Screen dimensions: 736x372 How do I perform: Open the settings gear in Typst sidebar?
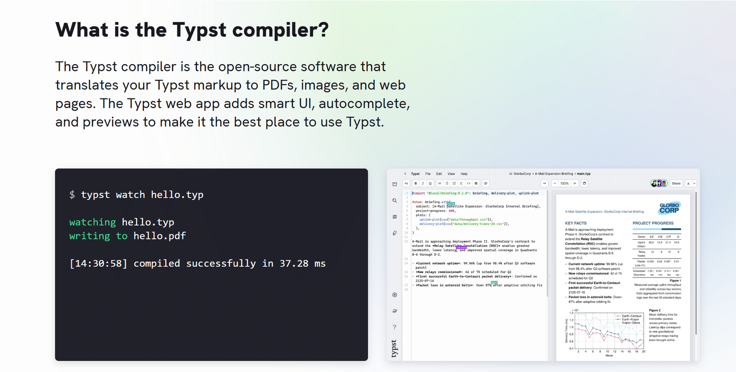pos(395,295)
